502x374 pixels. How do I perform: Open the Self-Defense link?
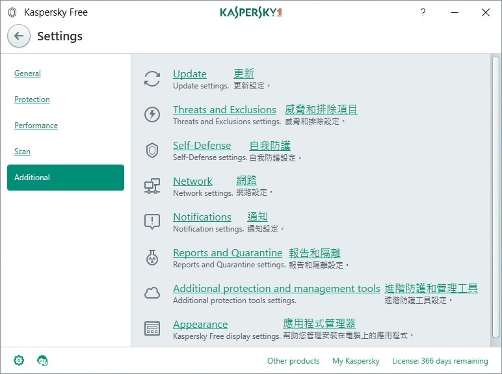202,146
